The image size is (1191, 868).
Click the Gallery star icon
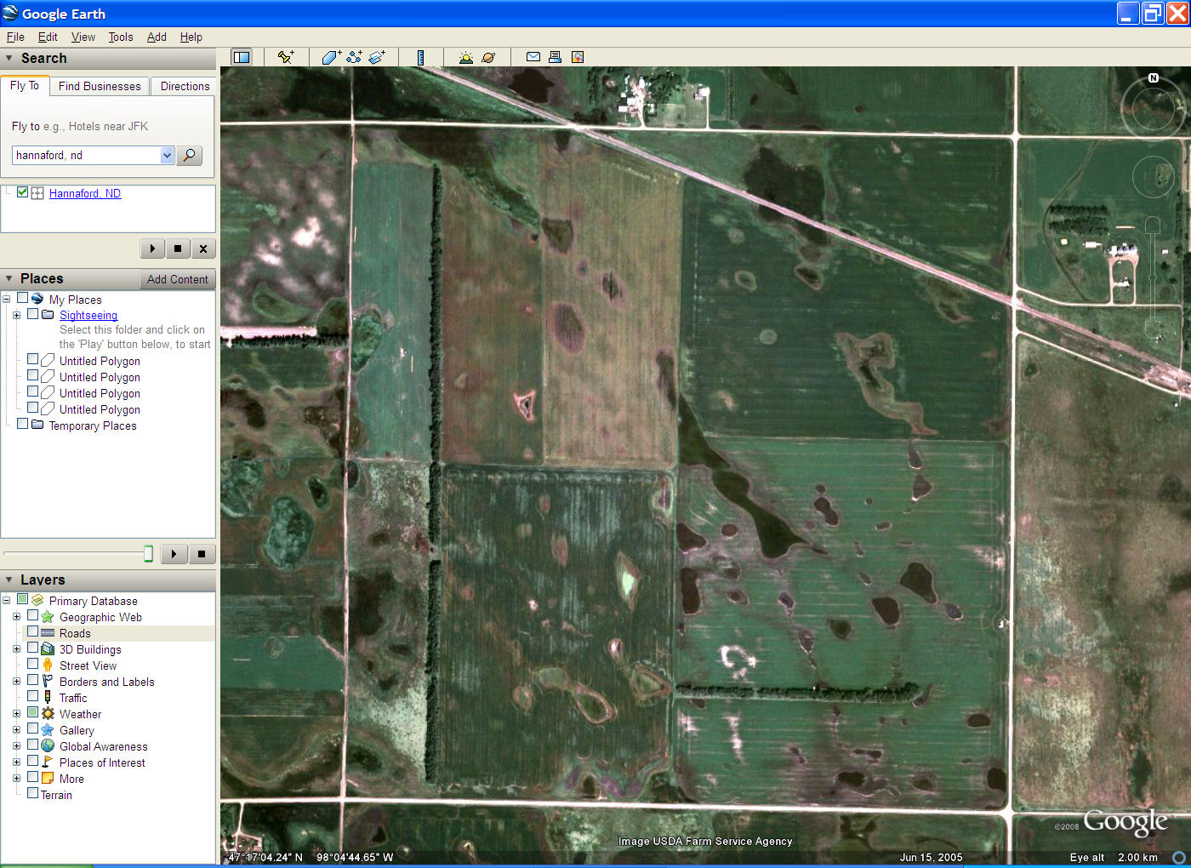point(48,730)
